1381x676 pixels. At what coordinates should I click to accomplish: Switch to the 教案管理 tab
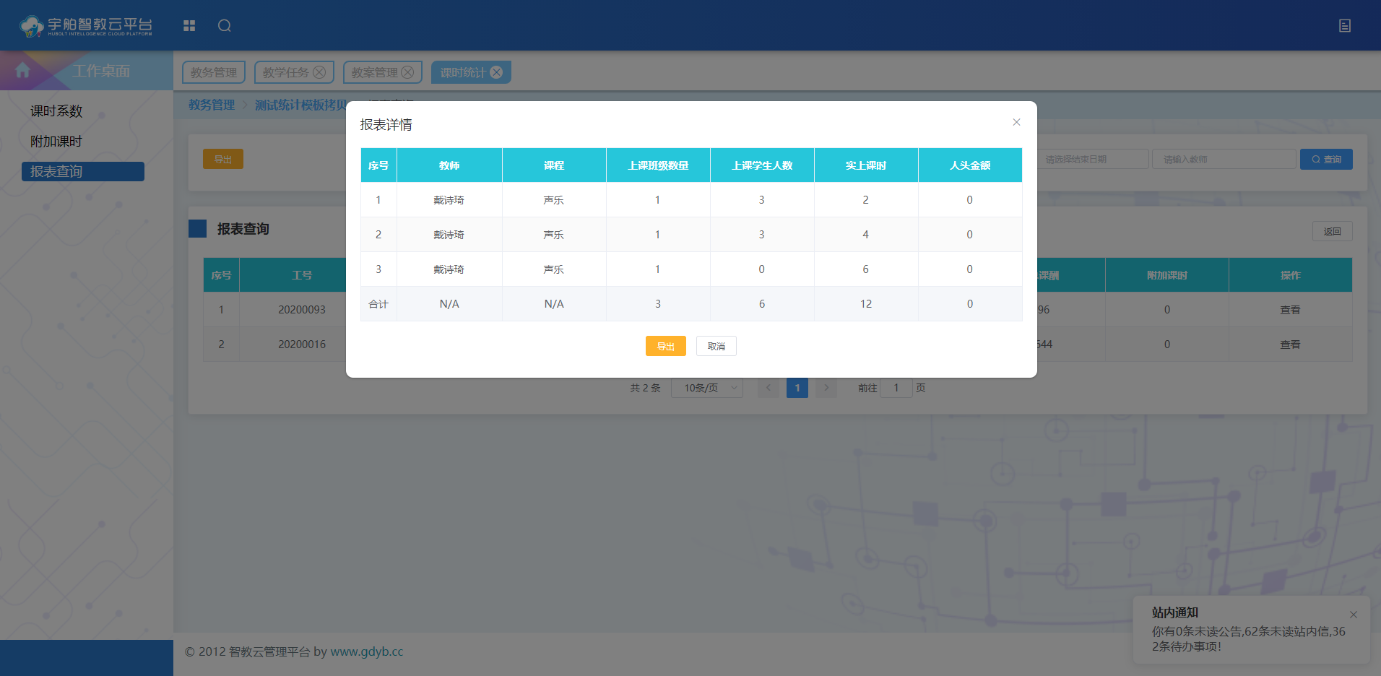coord(374,72)
